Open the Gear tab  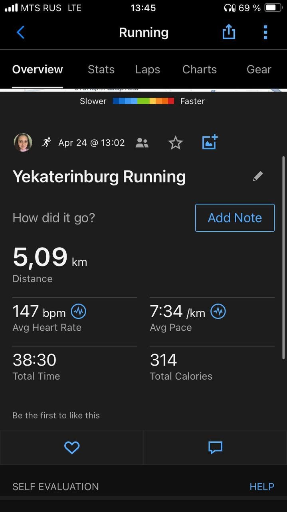point(259,70)
